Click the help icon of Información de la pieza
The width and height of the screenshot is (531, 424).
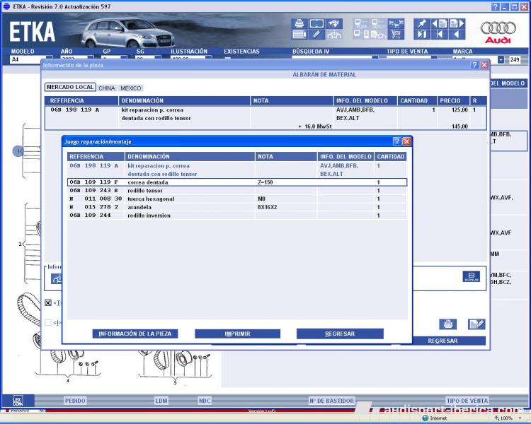[474, 65]
